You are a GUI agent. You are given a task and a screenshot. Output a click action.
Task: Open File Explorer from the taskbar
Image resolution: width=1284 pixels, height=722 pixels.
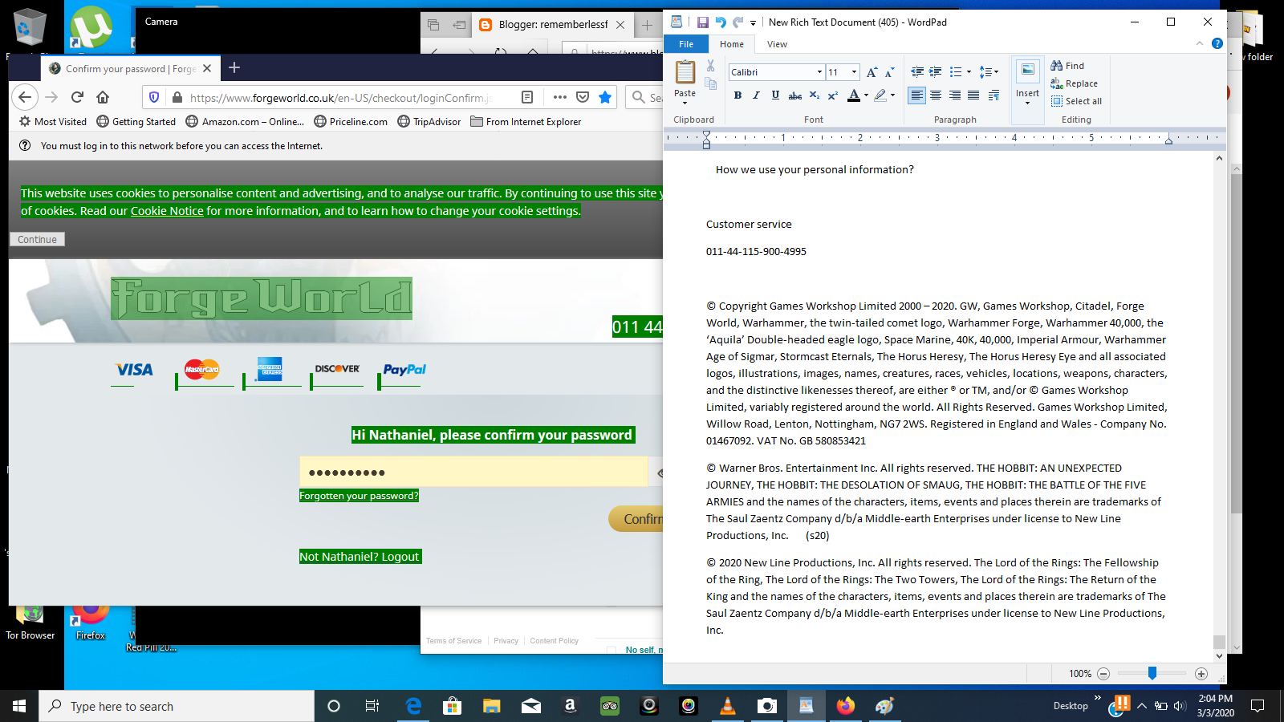click(x=491, y=706)
